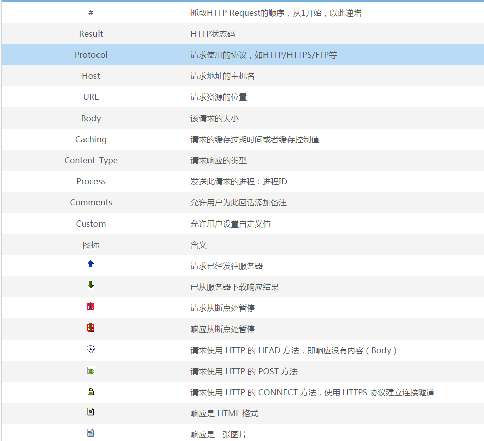This screenshot has height=441, width=484.
Task: Click the blue up-arrow request sent icon
Action: (x=91, y=264)
